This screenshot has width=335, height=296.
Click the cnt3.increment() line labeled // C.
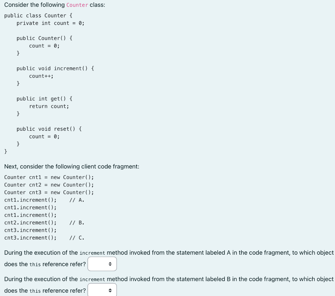click(44, 238)
